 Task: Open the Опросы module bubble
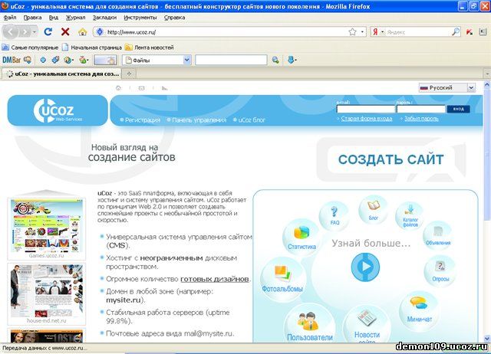click(440, 271)
